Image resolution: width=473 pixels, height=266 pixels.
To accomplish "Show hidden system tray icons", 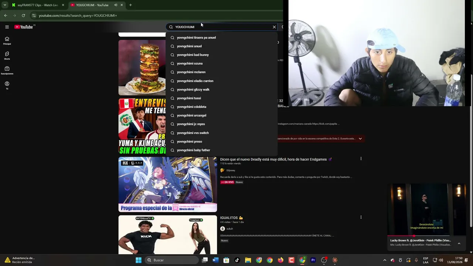I will pyautogui.click(x=385, y=260).
